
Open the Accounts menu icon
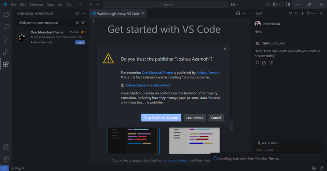click(x=6, y=147)
